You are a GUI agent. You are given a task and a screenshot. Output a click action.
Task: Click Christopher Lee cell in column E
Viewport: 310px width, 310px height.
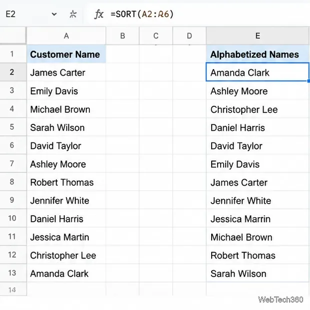tap(258, 109)
